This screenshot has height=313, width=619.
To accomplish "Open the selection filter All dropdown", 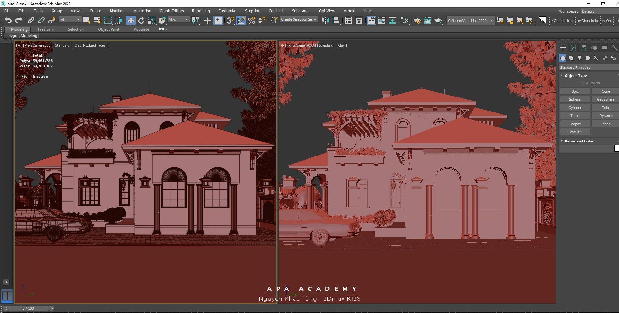I will click(x=70, y=20).
